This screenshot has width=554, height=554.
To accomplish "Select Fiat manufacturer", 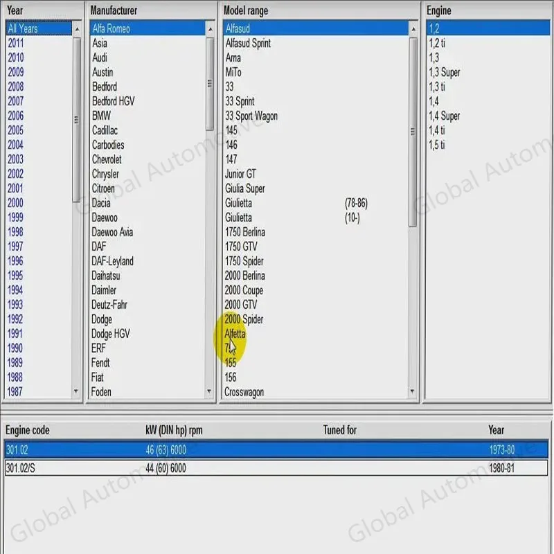I will point(97,377).
